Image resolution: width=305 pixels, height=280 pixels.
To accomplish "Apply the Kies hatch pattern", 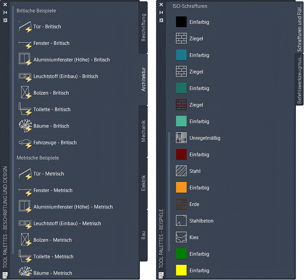I will (181, 237).
